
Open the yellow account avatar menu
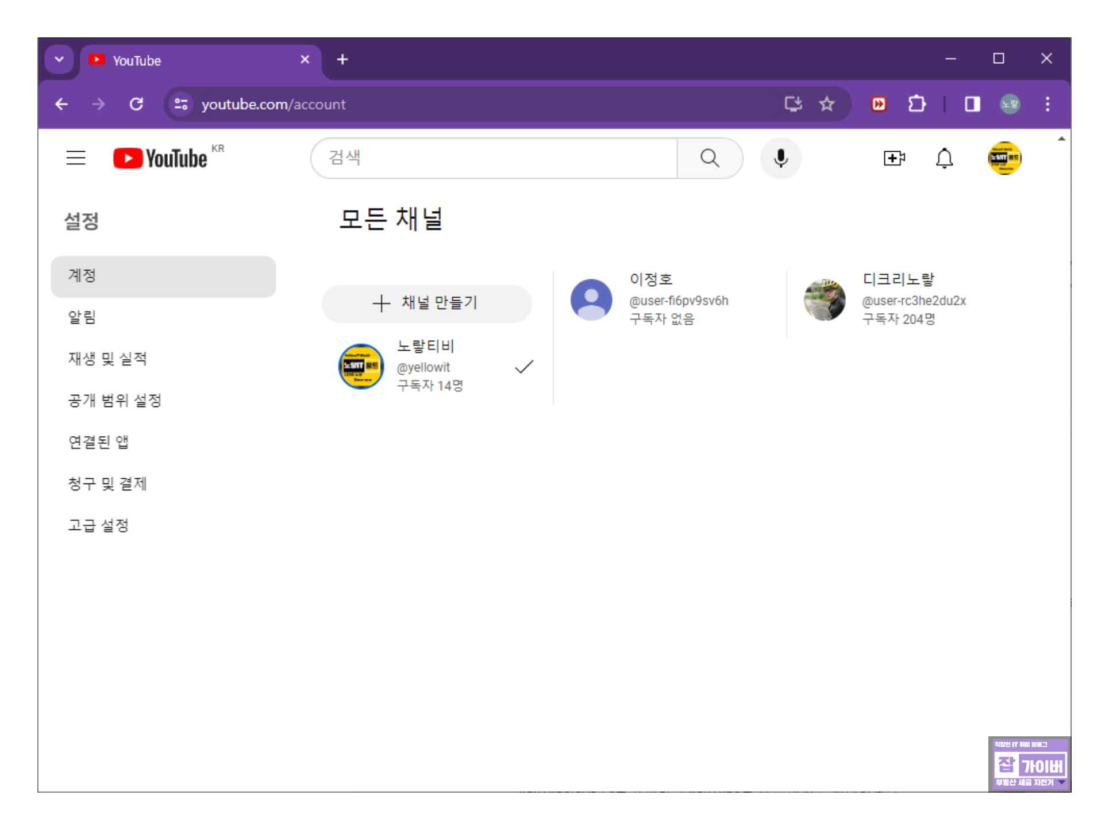click(1004, 158)
